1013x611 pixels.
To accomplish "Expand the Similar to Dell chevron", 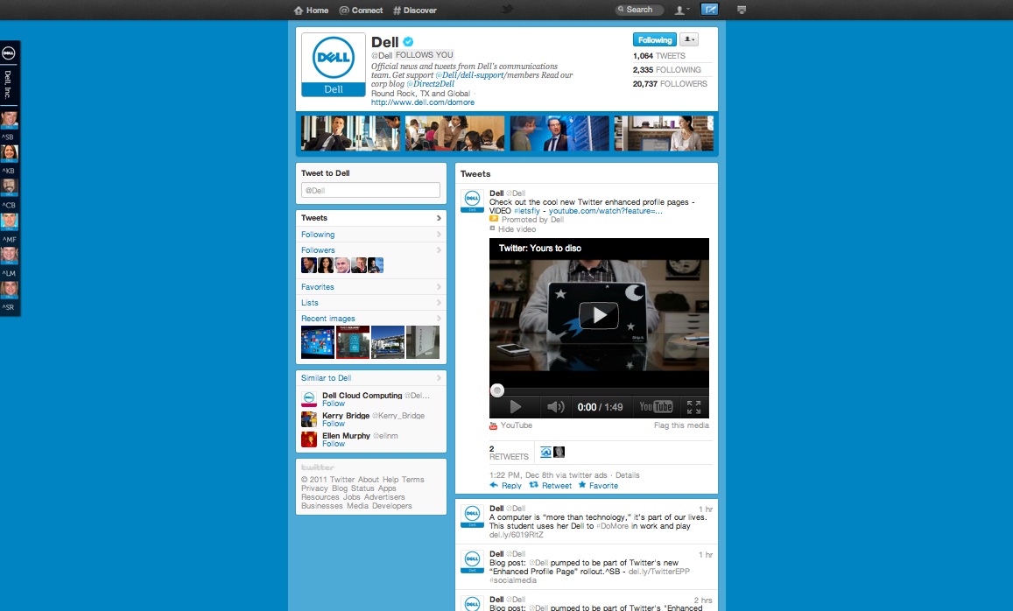I will coord(439,378).
